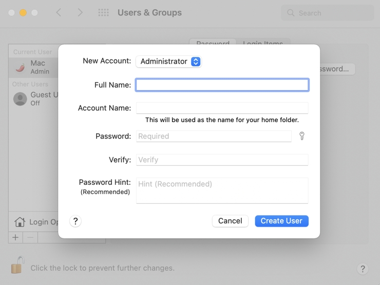Go back with the left chevron arrow

(x=59, y=12)
